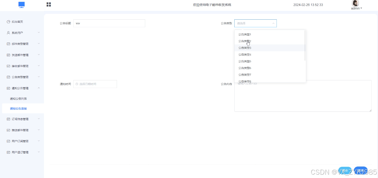This screenshot has width=378, height=178.
Task: Open the grid apps icon in top bar
Action: 49,5
